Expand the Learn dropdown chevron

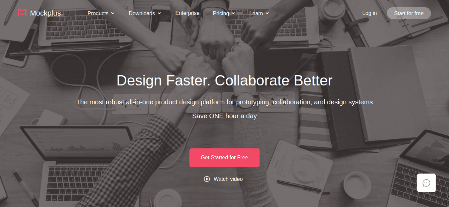click(267, 13)
